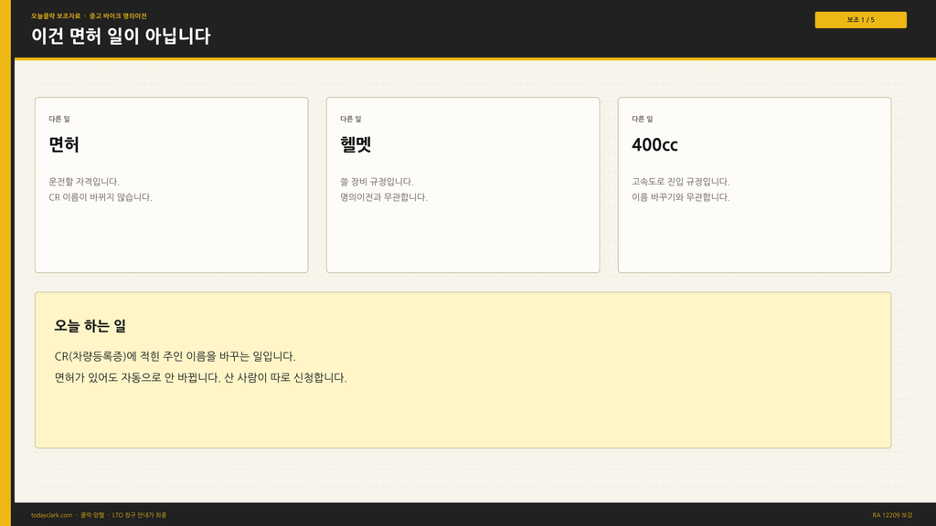
Task: Click the slide title '이건 면허 일이 아닙니다'
Action: (x=121, y=36)
